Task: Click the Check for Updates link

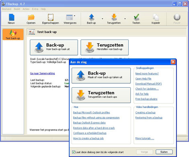Action: click(147, 89)
